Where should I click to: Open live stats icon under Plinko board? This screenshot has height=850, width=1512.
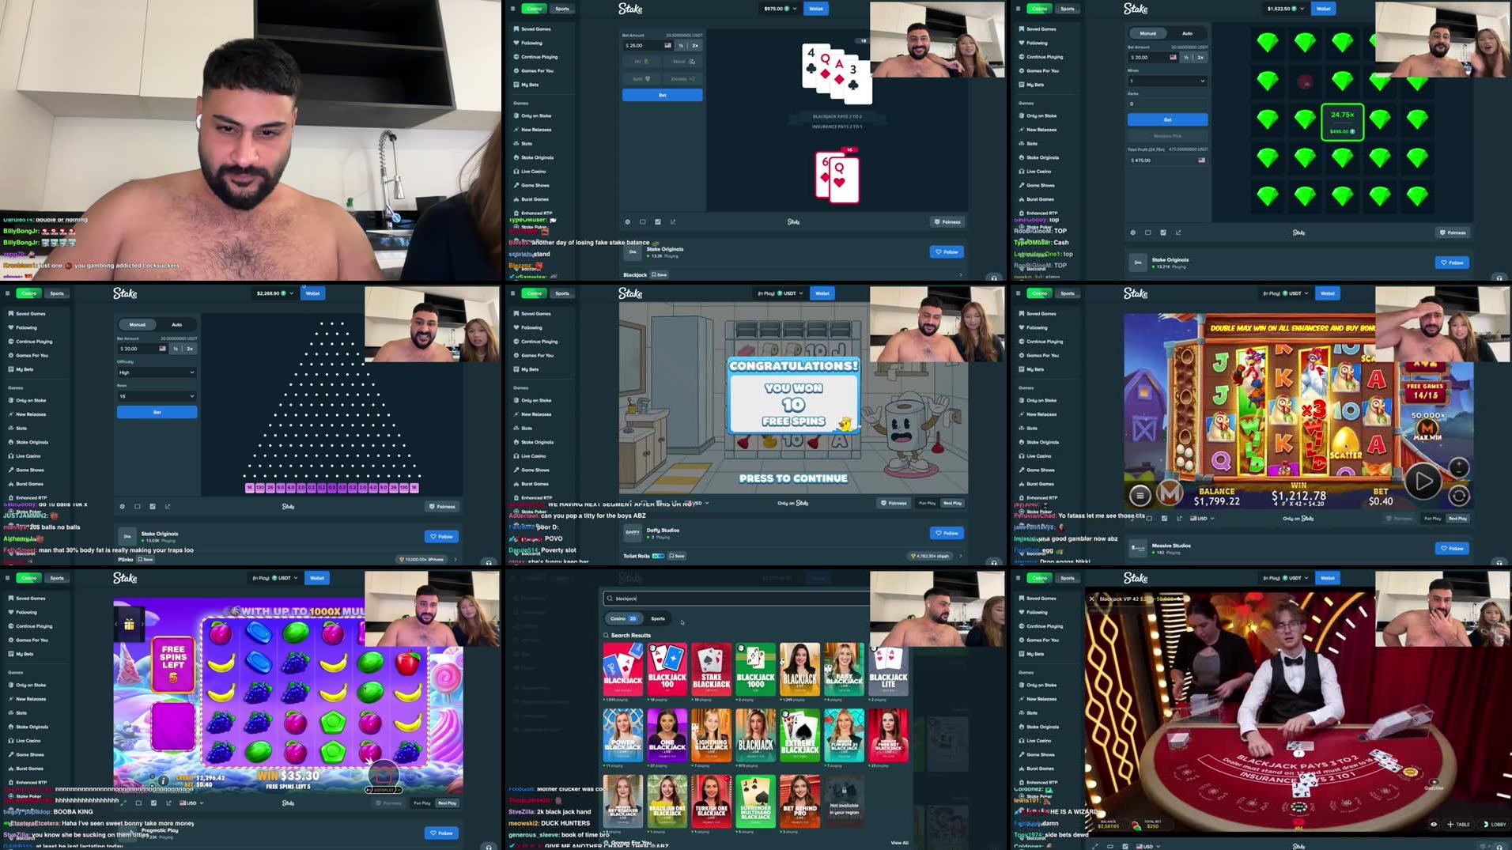[x=152, y=506]
